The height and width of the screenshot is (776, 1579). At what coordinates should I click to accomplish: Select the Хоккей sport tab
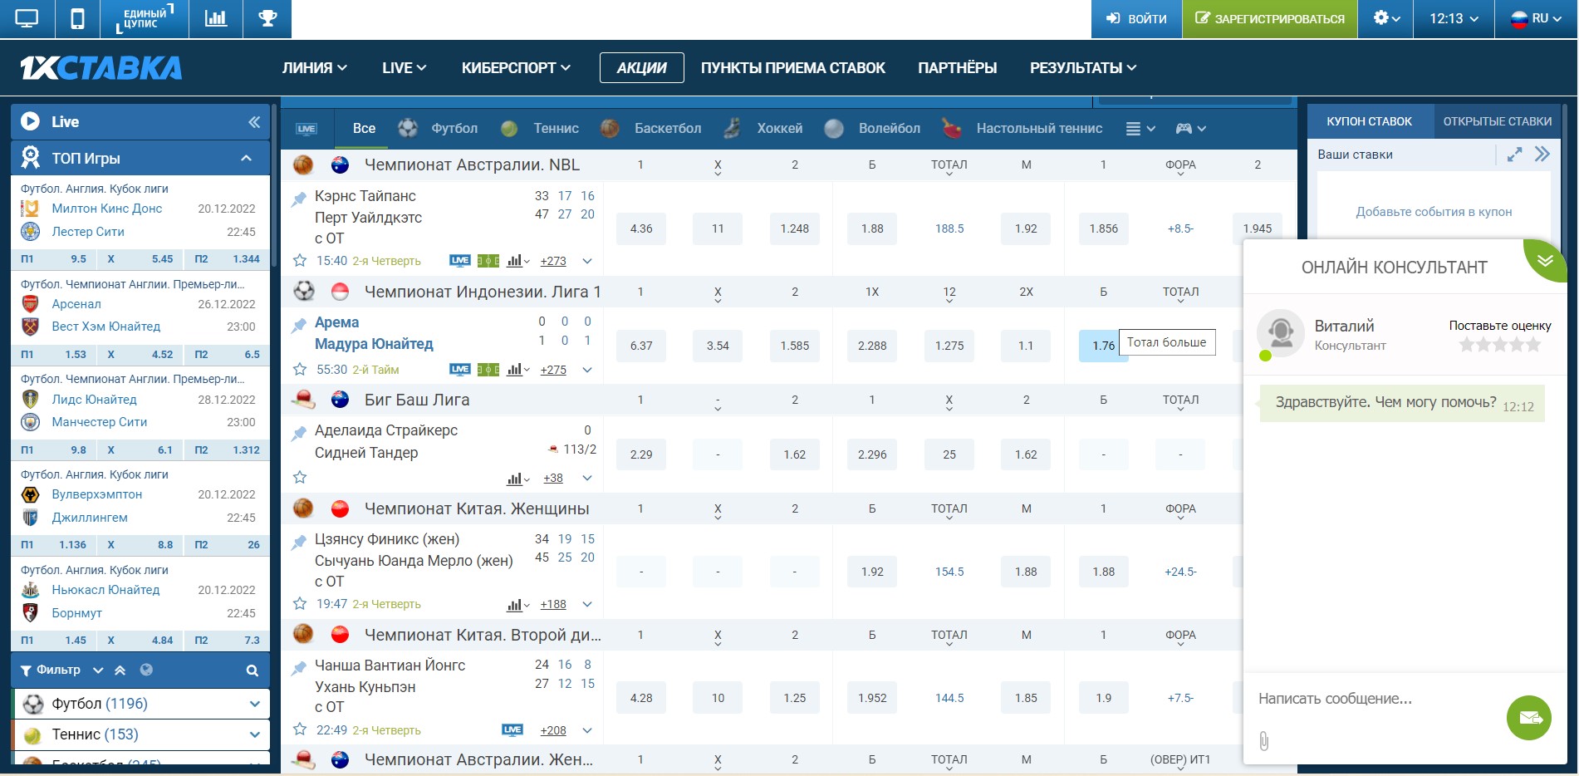click(x=763, y=129)
